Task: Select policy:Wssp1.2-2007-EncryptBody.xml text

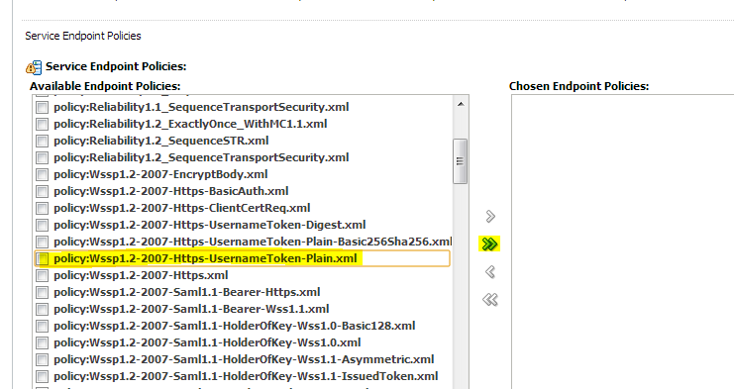Action: [160, 174]
